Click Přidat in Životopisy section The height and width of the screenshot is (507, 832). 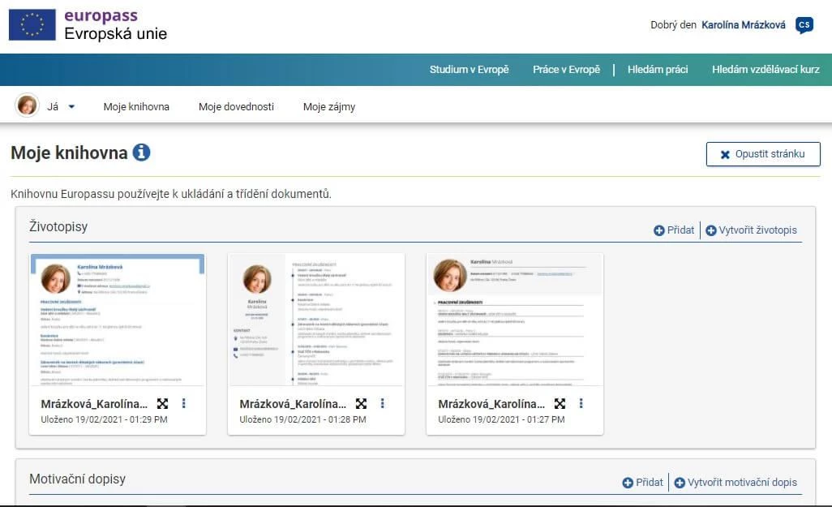[x=674, y=230]
